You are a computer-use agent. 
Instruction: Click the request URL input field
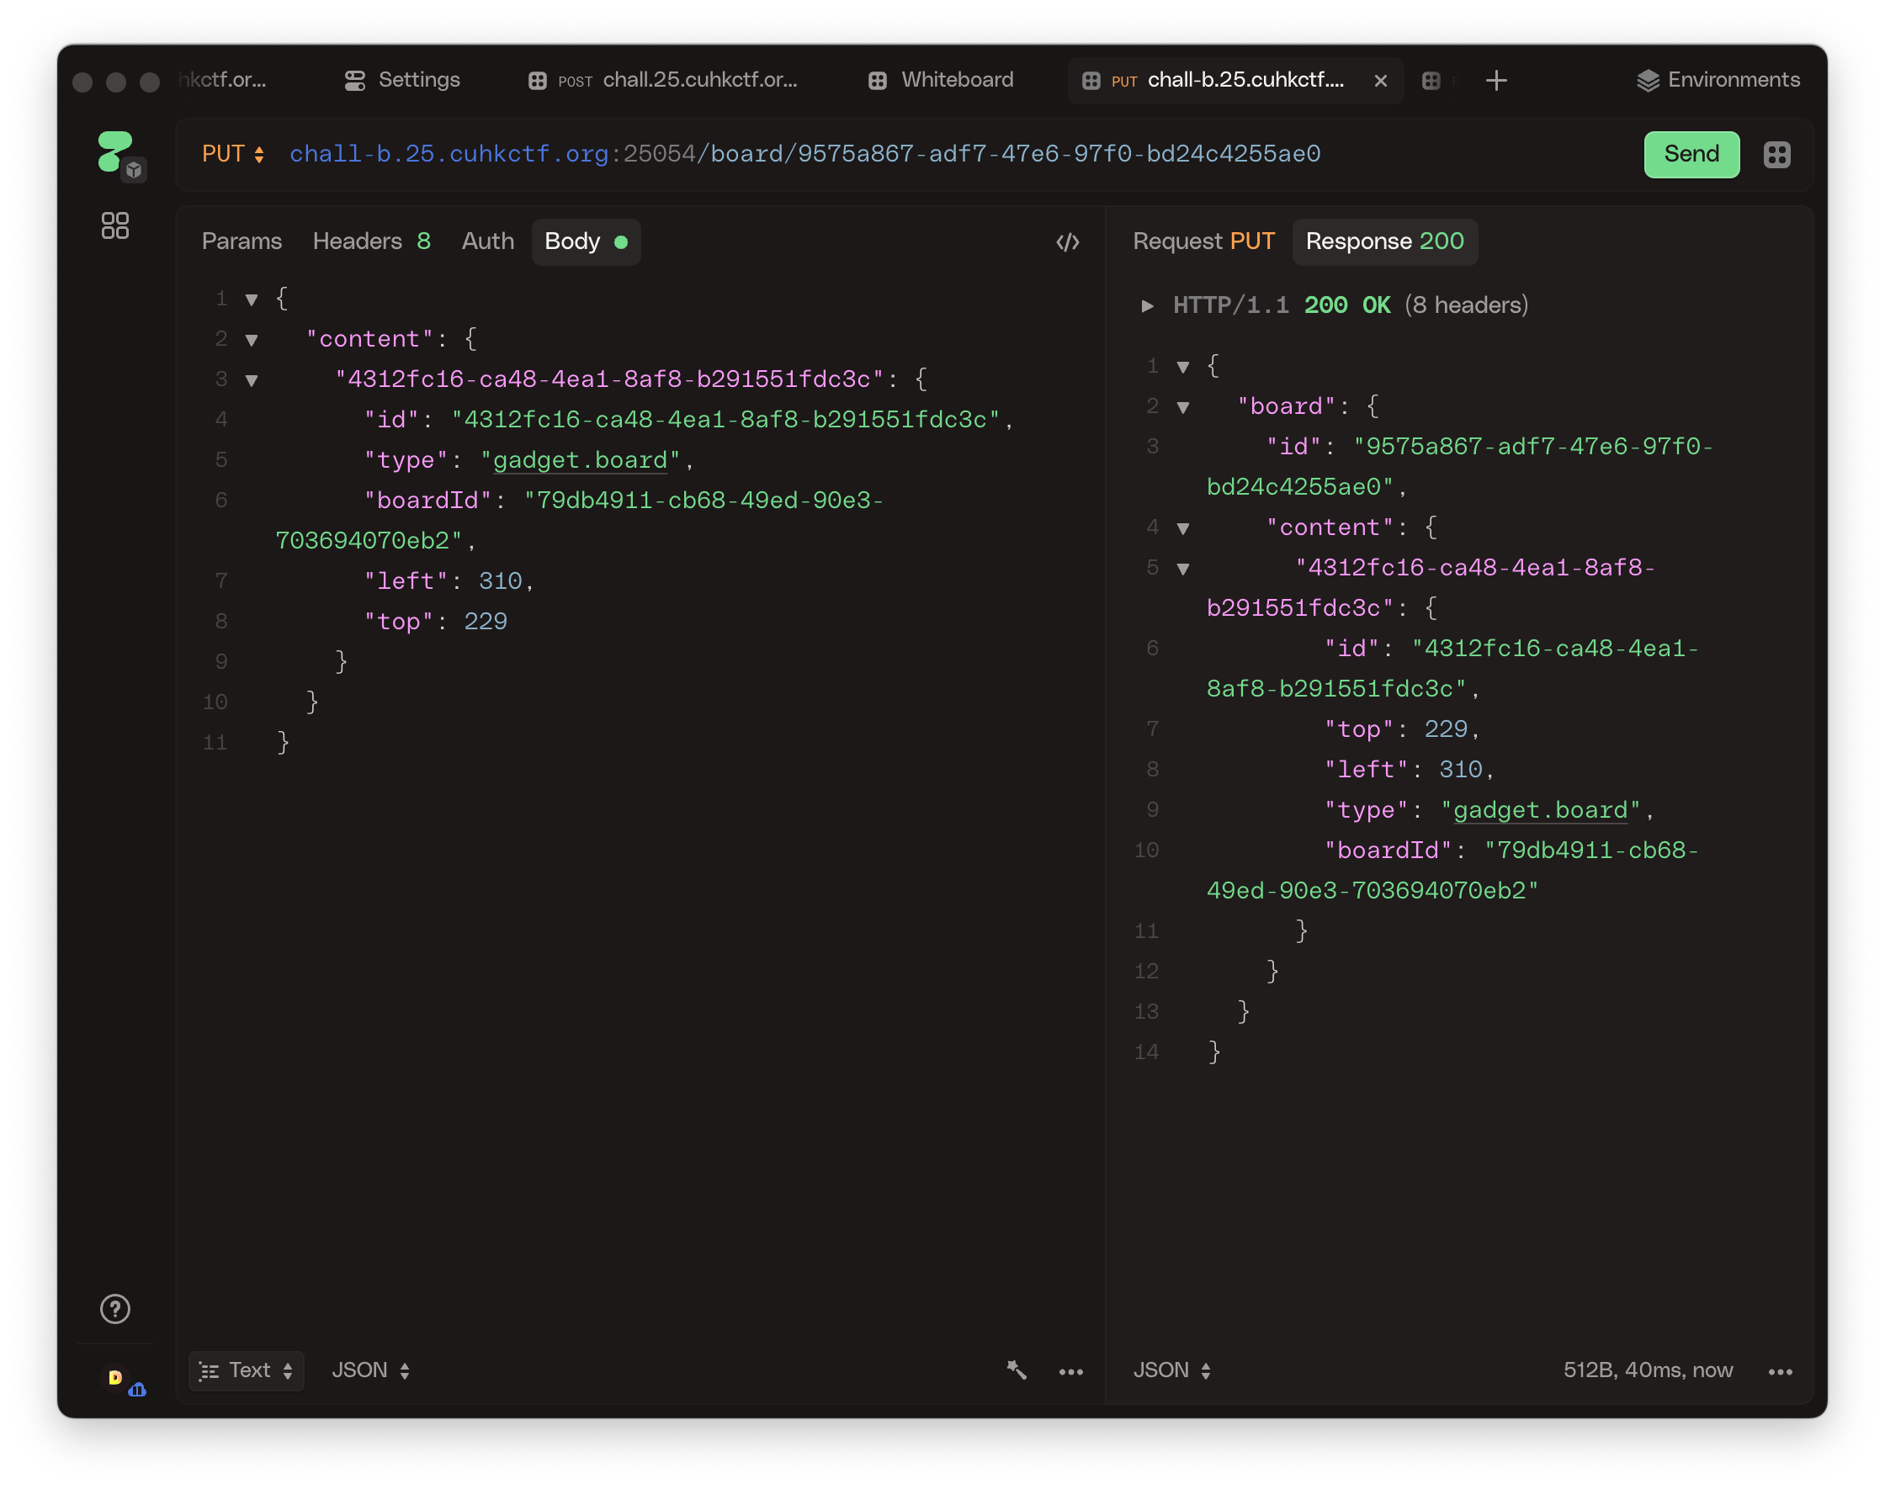[872, 154]
